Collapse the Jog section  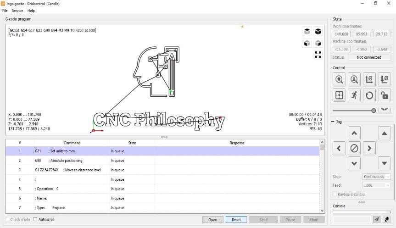pos(333,122)
